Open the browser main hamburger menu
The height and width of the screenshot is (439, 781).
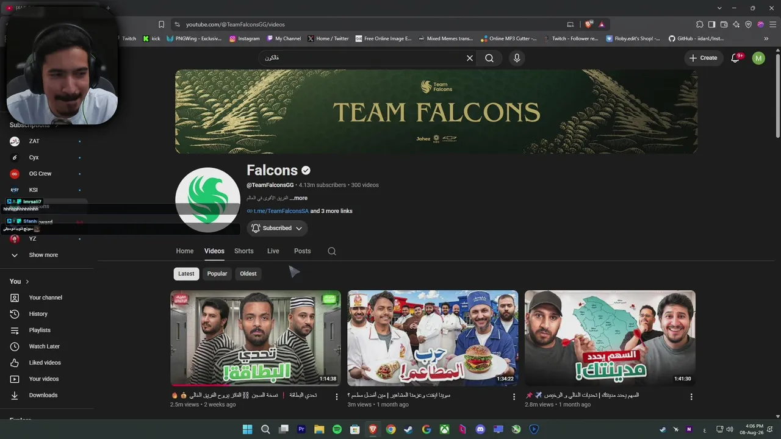[x=772, y=24]
